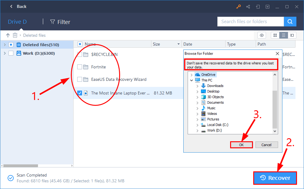Check the $RECYCLE.BIN checkbox
The height and width of the screenshot is (189, 304).
click(x=79, y=54)
